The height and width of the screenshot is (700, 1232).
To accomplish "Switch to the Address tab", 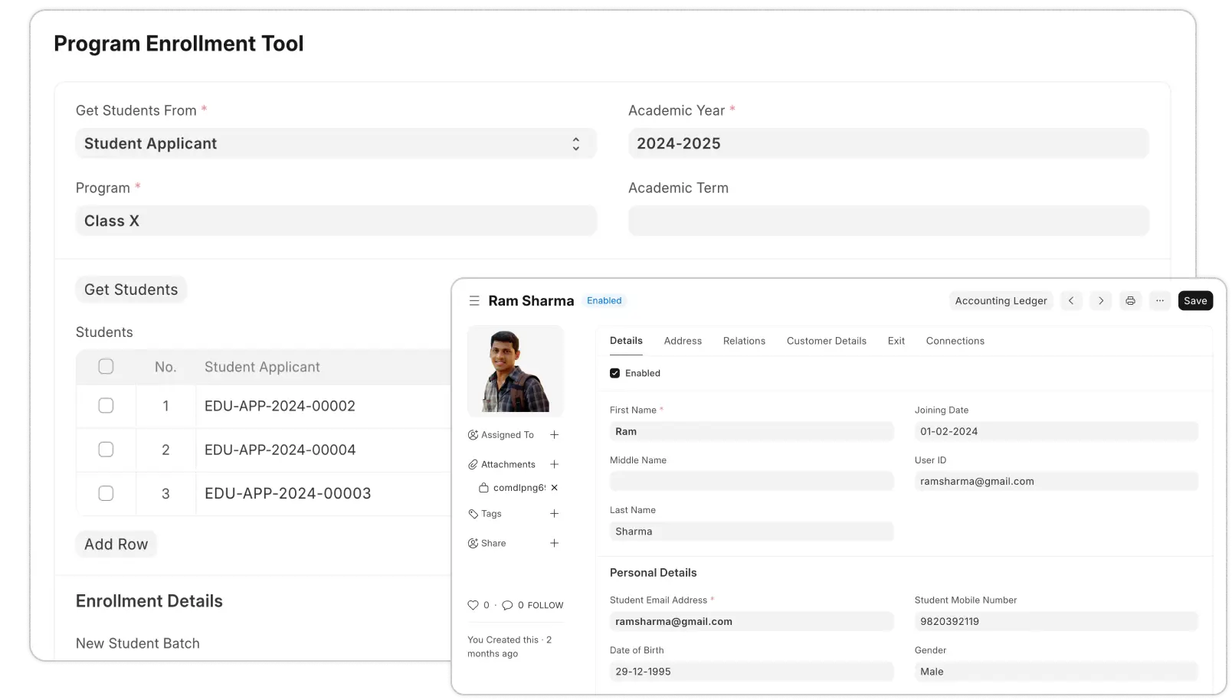I will pos(683,341).
